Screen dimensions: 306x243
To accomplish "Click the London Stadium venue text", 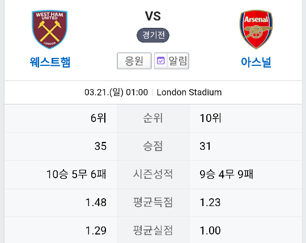I will click(189, 93).
